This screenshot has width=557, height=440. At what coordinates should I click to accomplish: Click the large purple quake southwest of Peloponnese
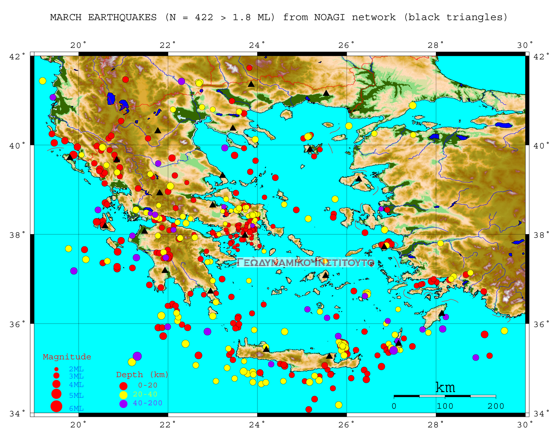[137, 356]
